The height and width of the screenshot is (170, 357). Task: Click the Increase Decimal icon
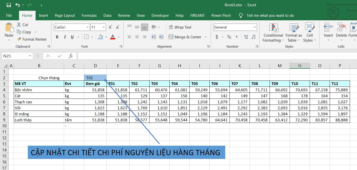(246, 37)
